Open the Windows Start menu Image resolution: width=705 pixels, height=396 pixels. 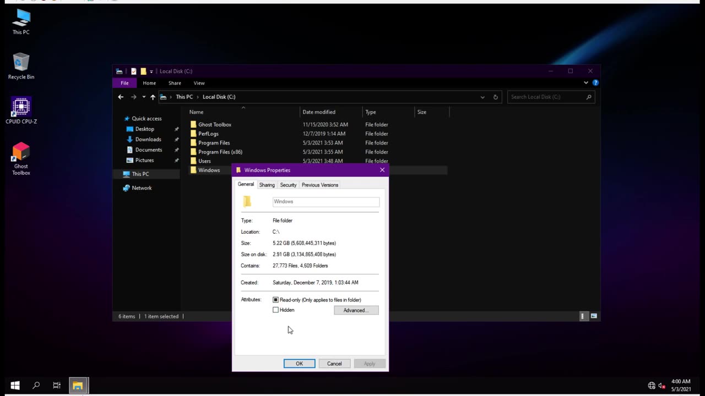coord(15,386)
